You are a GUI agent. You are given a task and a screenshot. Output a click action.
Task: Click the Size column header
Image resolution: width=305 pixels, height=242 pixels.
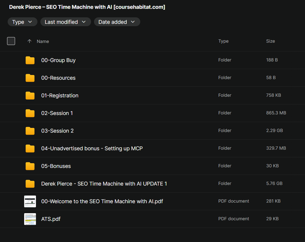click(x=270, y=41)
